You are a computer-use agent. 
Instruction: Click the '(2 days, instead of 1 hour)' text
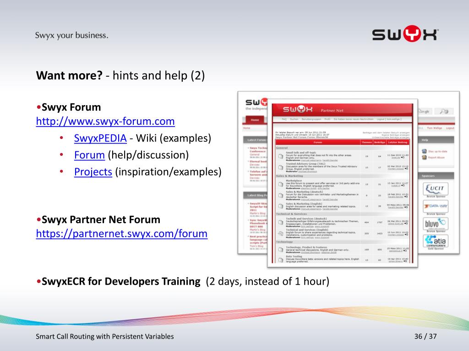point(267,282)
